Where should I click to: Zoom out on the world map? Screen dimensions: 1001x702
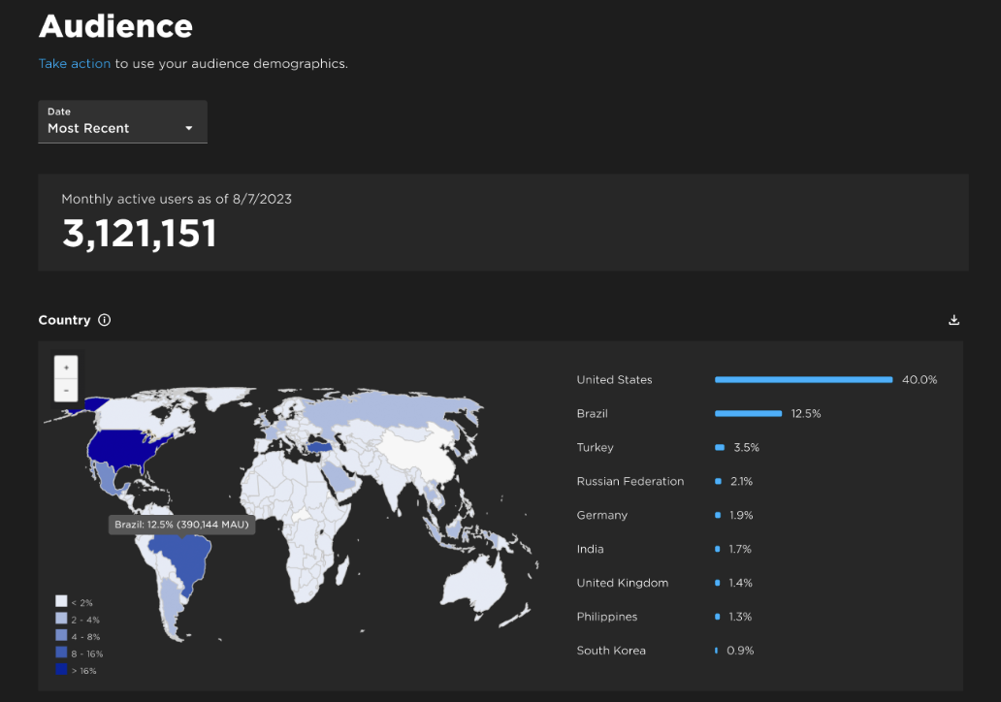coord(65,389)
